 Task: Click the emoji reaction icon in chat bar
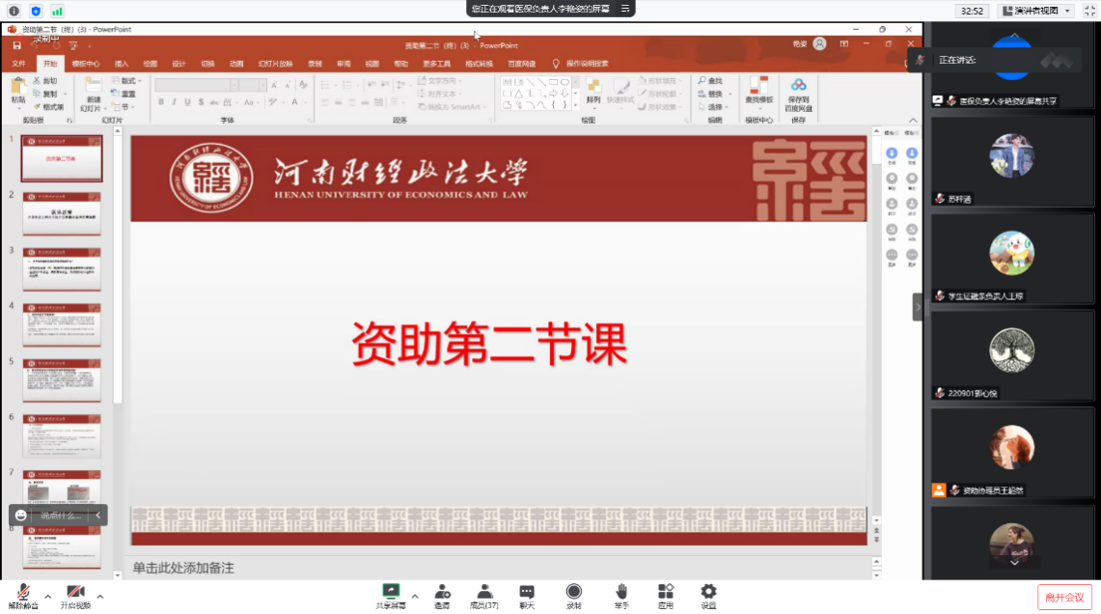coord(21,515)
